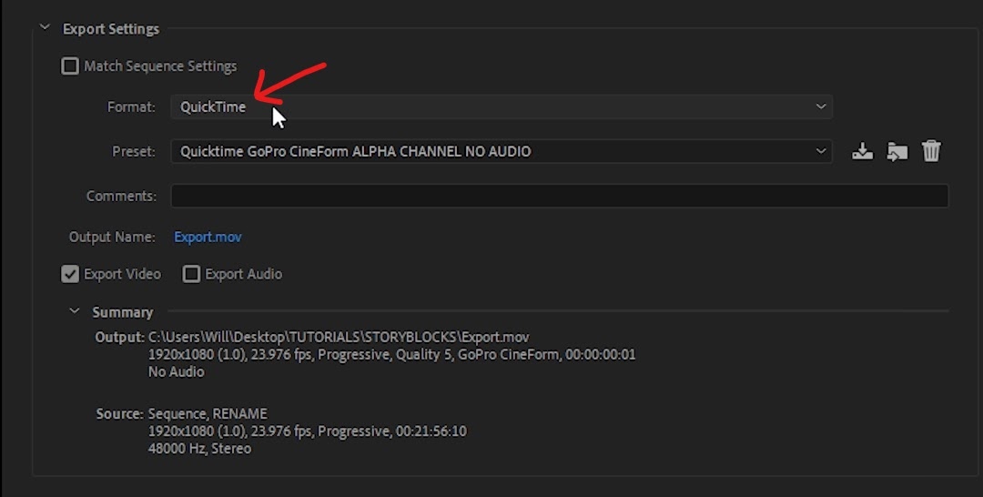Click the Export Video label text

click(x=122, y=274)
